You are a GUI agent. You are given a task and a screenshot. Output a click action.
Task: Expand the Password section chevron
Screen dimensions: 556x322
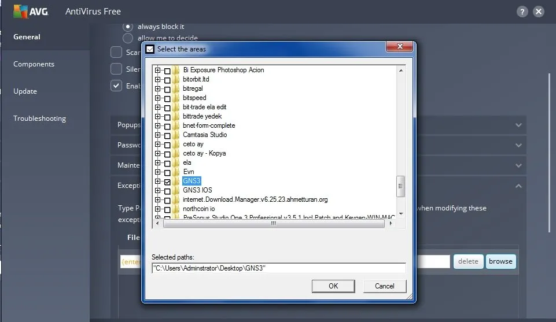518,145
